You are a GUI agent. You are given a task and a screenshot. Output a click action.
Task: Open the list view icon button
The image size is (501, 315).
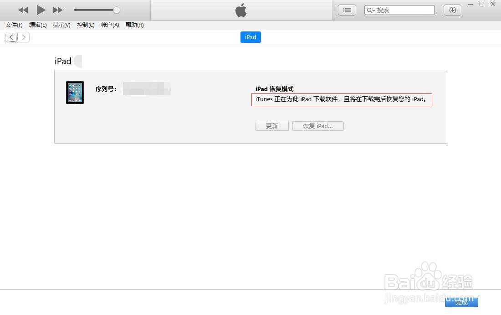pyautogui.click(x=347, y=10)
